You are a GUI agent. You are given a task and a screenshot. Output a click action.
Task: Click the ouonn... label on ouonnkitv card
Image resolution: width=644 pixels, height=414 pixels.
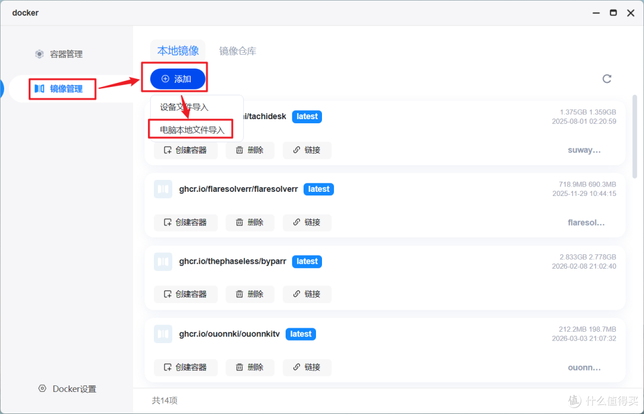584,368
